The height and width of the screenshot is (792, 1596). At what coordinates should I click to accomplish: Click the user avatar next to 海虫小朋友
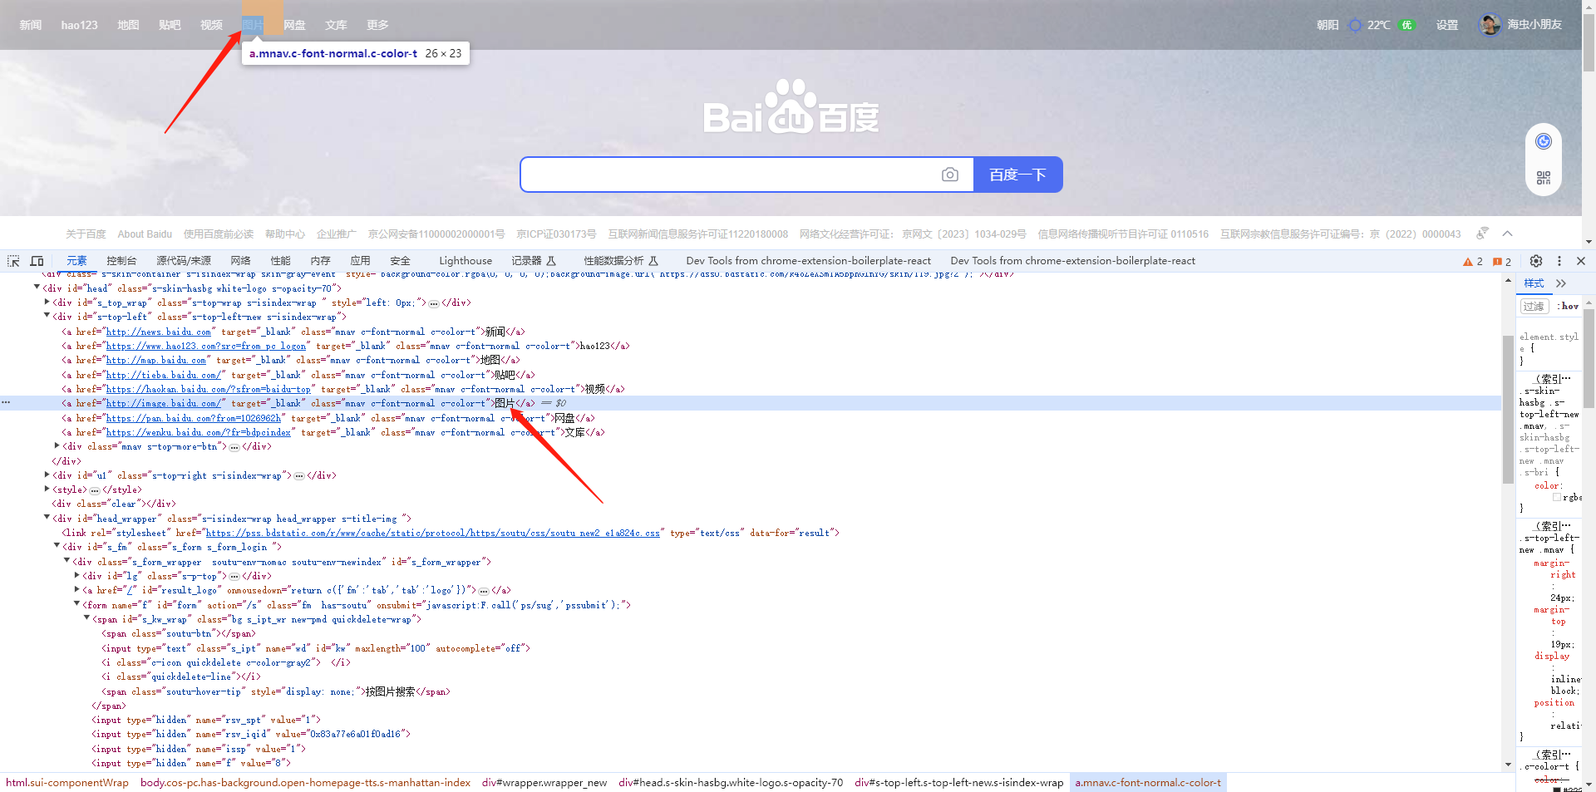tap(1490, 25)
